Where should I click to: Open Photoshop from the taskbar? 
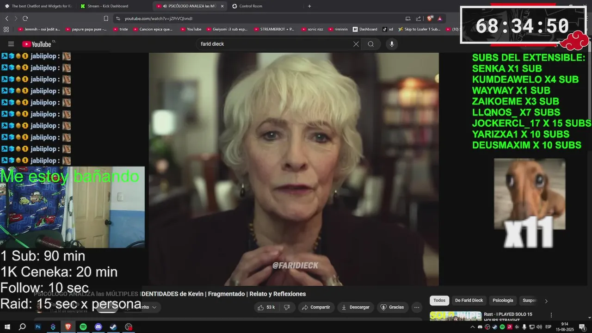tap(38, 327)
